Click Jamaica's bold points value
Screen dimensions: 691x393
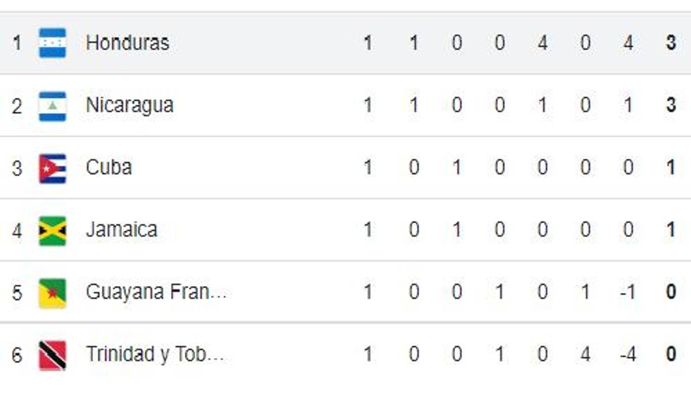pos(671,230)
